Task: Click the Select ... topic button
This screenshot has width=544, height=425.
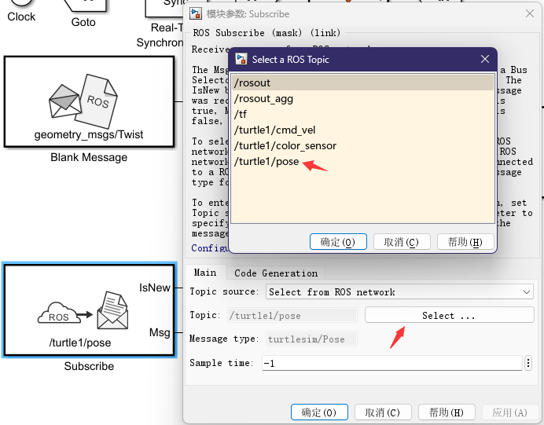Action: [x=449, y=315]
